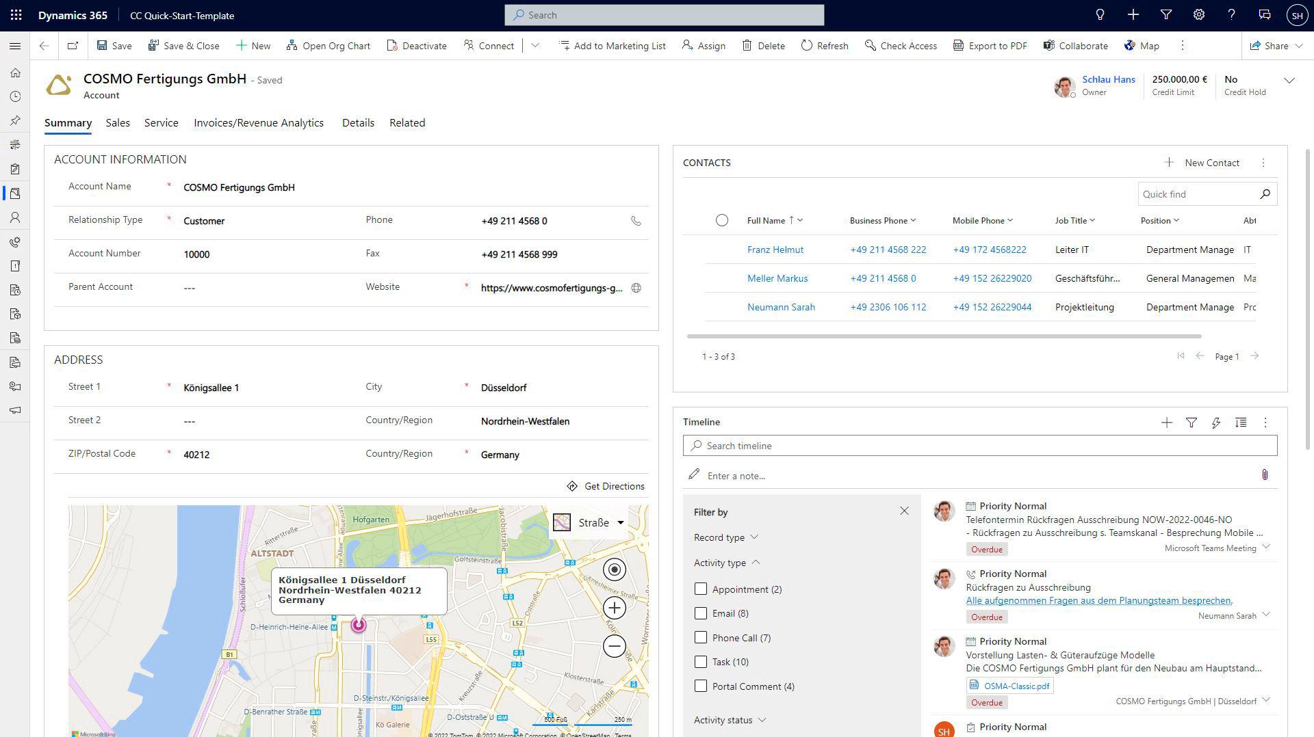This screenshot has width=1314, height=737.
Task: Expand the left site map hamburger menu
Action: (15, 46)
